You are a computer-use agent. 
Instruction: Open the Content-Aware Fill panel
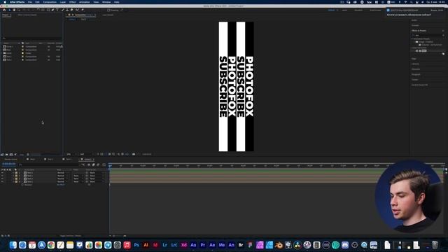point(420,85)
